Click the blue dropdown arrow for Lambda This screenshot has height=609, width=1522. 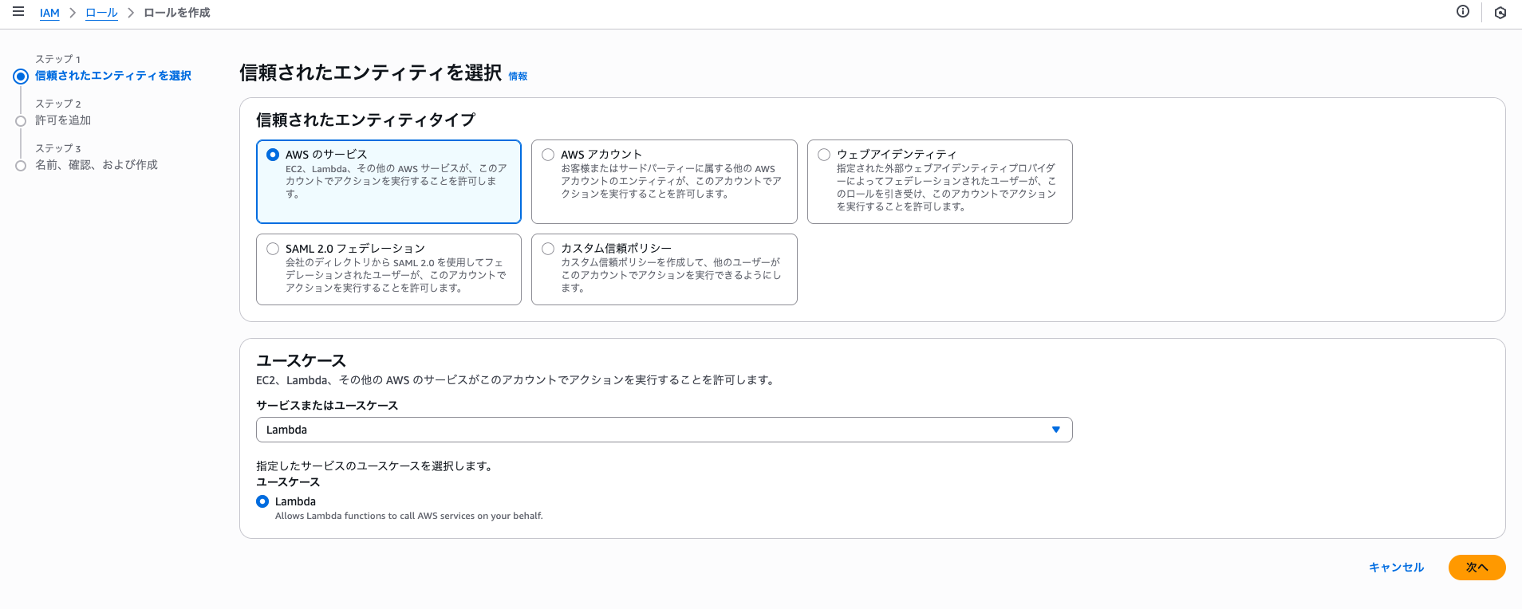coord(1055,430)
